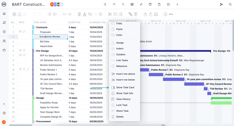Image resolution: width=234 pixels, height=126 pixels.
Task: Select Link Tasks menu entry
Action: [122, 60]
